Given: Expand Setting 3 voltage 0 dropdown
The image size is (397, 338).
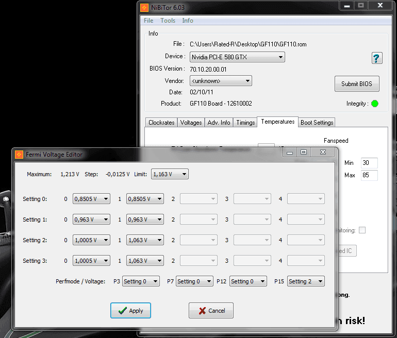Looking at the screenshot, I should [x=91, y=261].
